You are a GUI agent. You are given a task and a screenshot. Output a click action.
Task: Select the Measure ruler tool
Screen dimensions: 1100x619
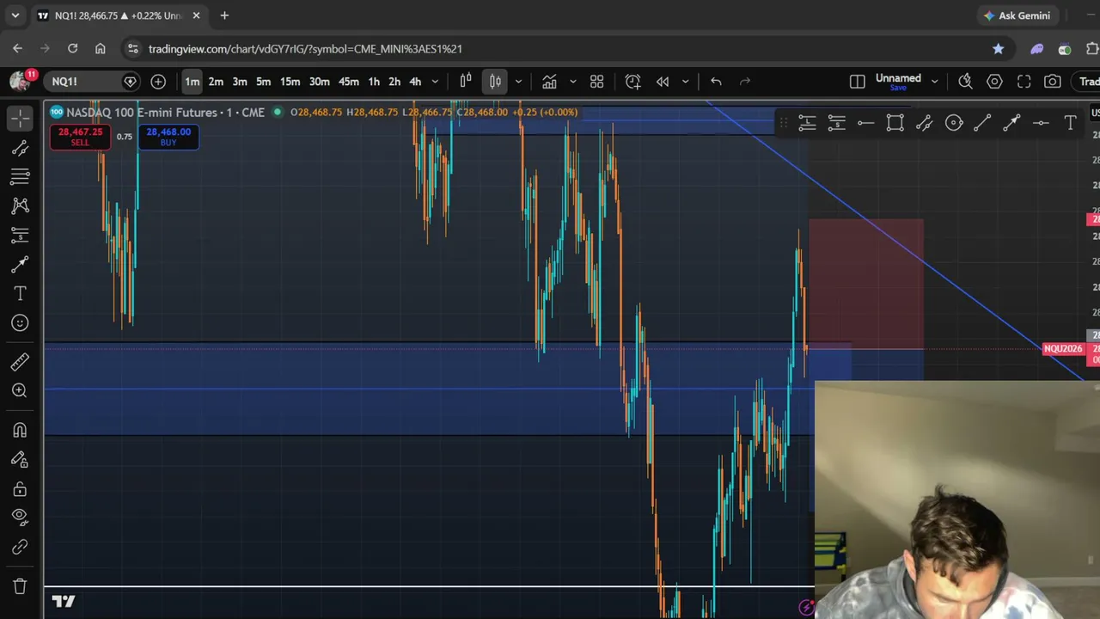(x=20, y=362)
